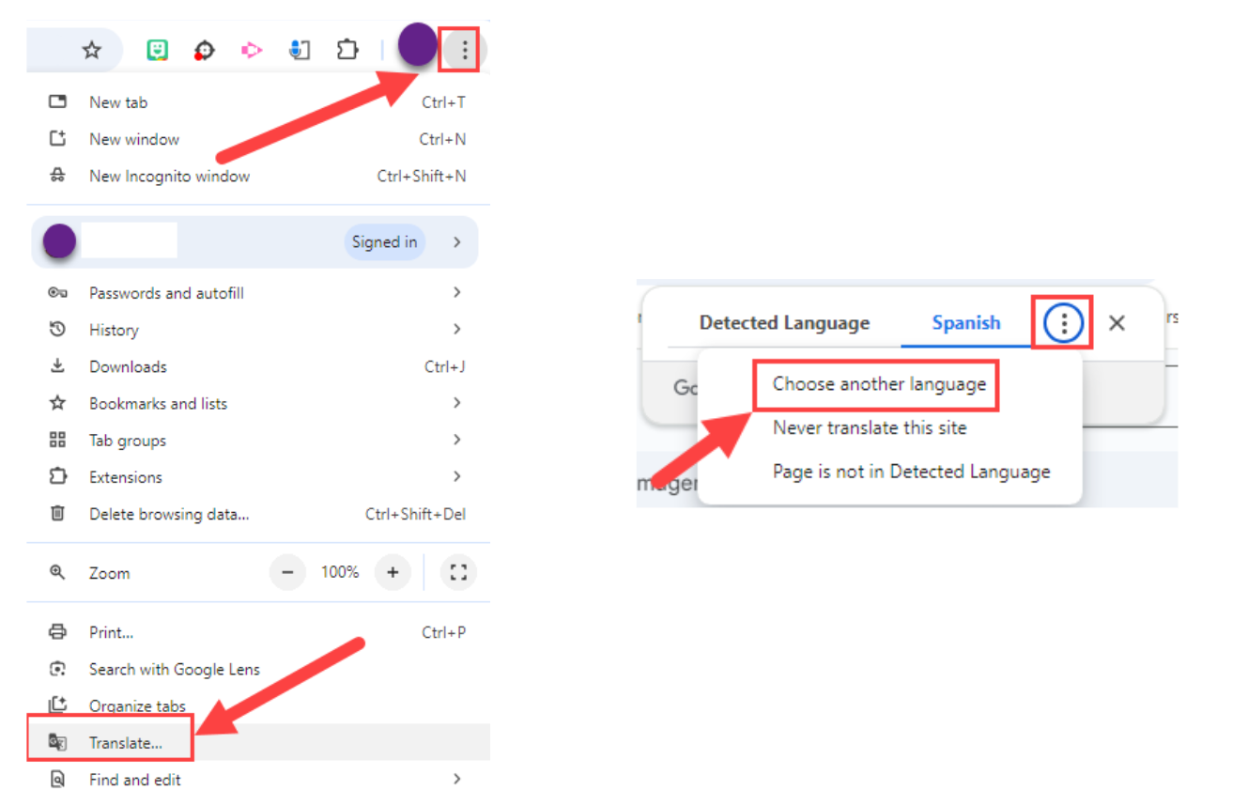Screen dimensions: 1248x806
Task: Switch to the Spanish tab in translate bar
Action: click(x=966, y=322)
